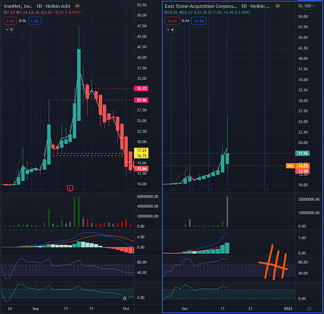Click the 29.96 red price label
The image size is (324, 314).
[x=142, y=100]
